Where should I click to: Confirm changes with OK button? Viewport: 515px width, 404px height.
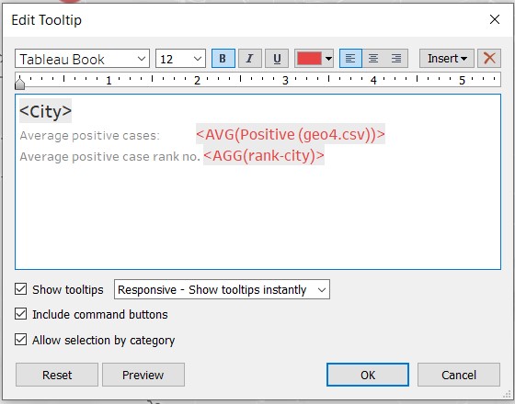368,375
